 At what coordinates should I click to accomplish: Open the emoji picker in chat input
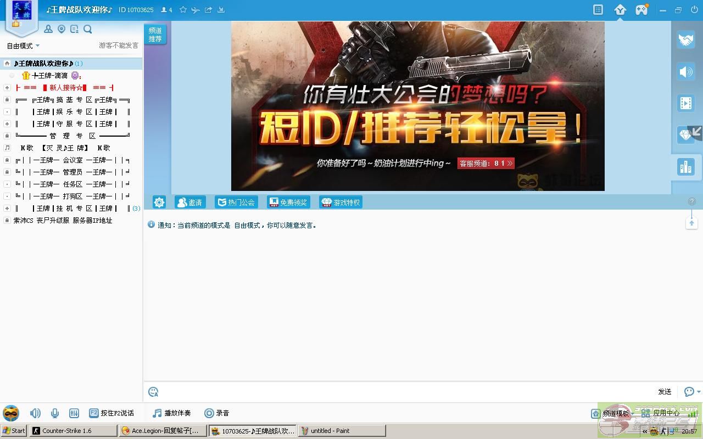click(153, 392)
